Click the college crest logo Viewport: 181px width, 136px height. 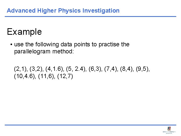[168, 128]
